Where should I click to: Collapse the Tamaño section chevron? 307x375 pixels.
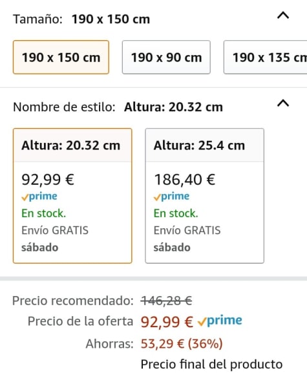283,16
